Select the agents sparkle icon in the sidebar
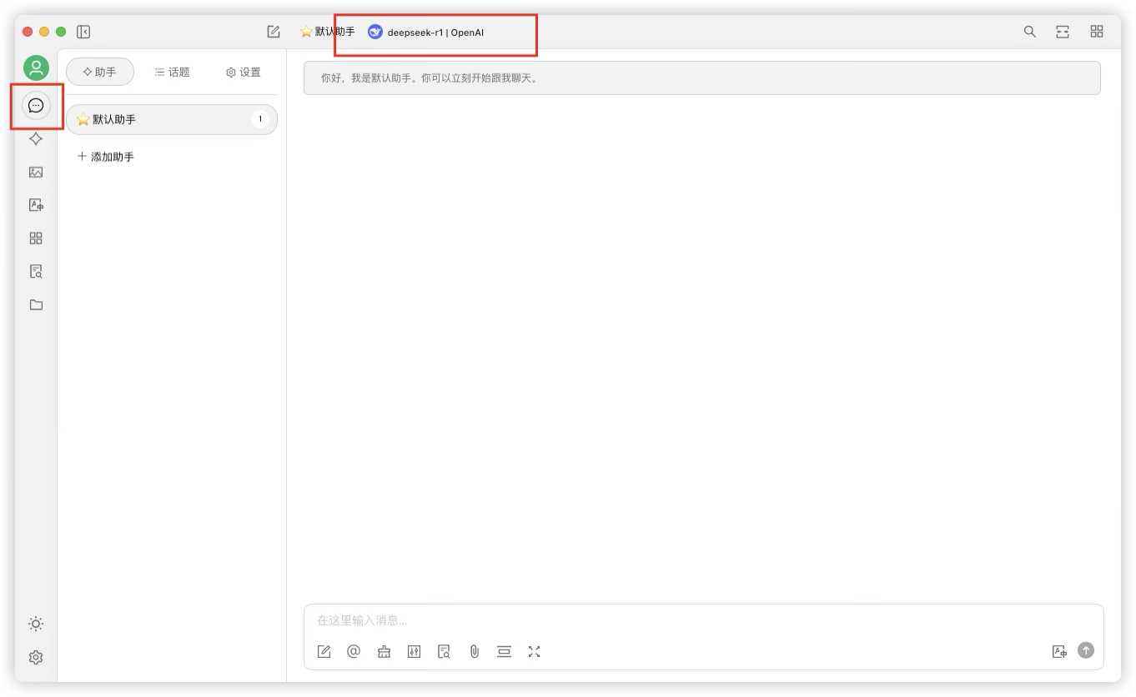This screenshot has width=1136, height=697. pos(36,138)
